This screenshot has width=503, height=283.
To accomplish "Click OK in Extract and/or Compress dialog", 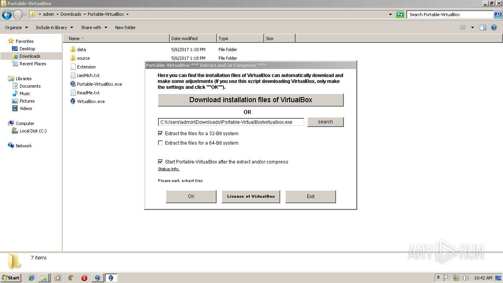I will point(191,197).
